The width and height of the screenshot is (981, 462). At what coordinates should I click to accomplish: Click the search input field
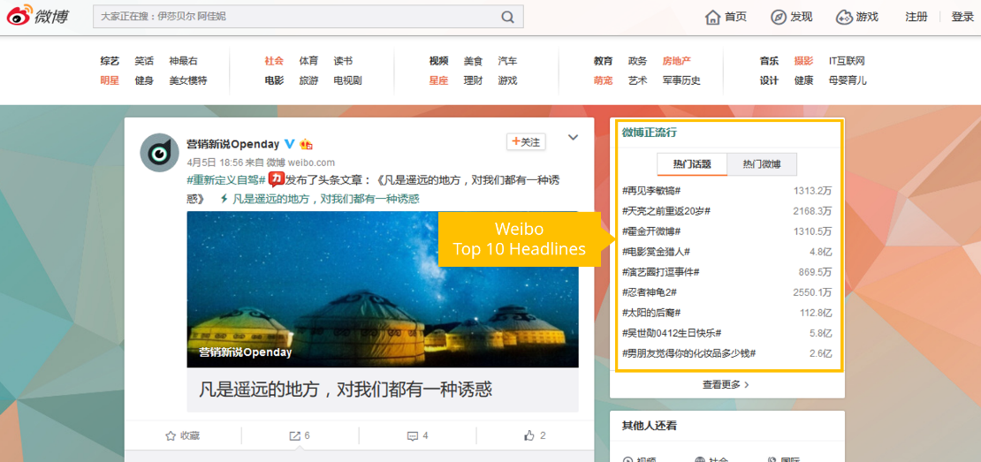[308, 17]
